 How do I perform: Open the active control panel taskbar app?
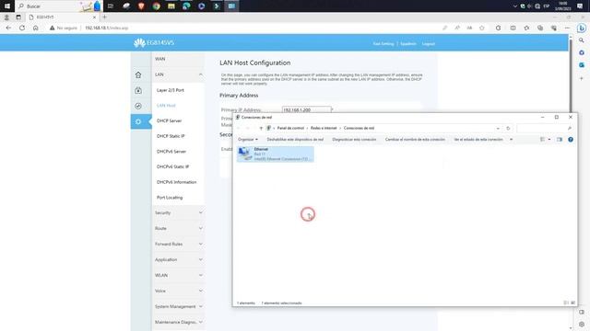[231, 6]
